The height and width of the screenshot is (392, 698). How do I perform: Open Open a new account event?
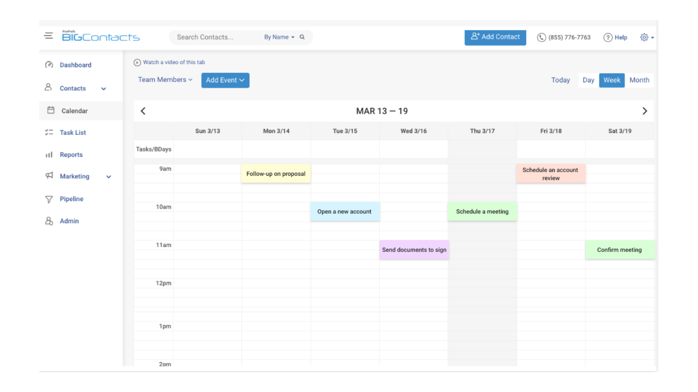(345, 212)
